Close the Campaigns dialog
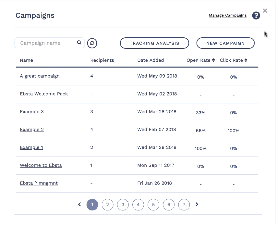This screenshot has width=277, height=226. pos(265,11)
